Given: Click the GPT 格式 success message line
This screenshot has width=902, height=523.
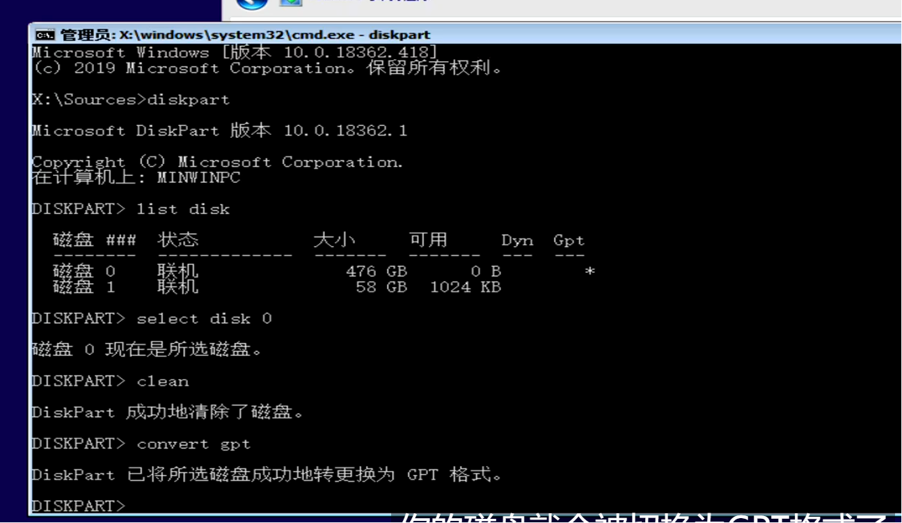Looking at the screenshot, I should click(267, 475).
